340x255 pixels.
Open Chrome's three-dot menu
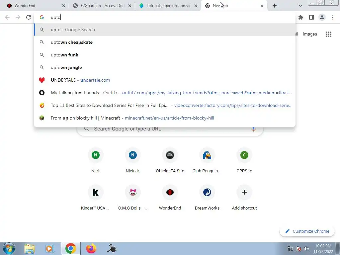333,17
